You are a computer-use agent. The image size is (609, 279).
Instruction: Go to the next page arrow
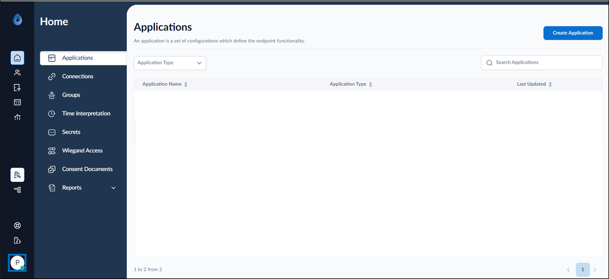click(595, 270)
